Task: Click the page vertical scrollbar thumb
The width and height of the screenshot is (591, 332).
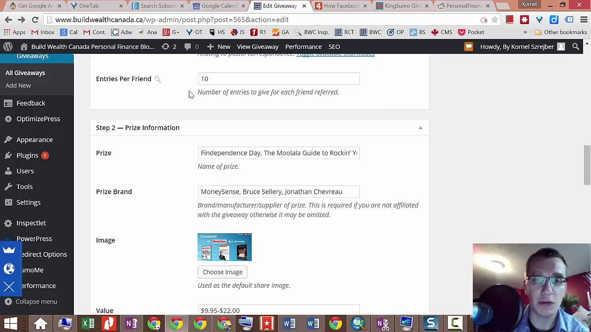Action: click(x=587, y=165)
